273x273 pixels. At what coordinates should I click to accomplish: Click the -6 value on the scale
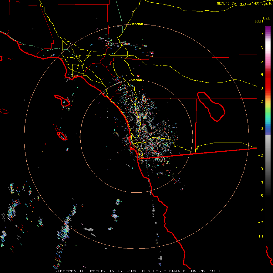(261, 209)
